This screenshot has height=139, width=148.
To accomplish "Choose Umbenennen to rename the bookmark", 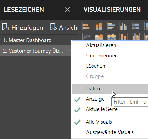I will click(x=110, y=56).
